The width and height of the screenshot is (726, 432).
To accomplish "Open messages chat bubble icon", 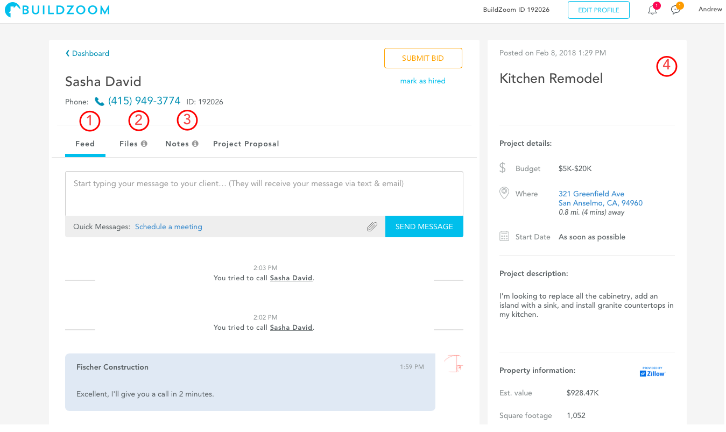I will (676, 10).
